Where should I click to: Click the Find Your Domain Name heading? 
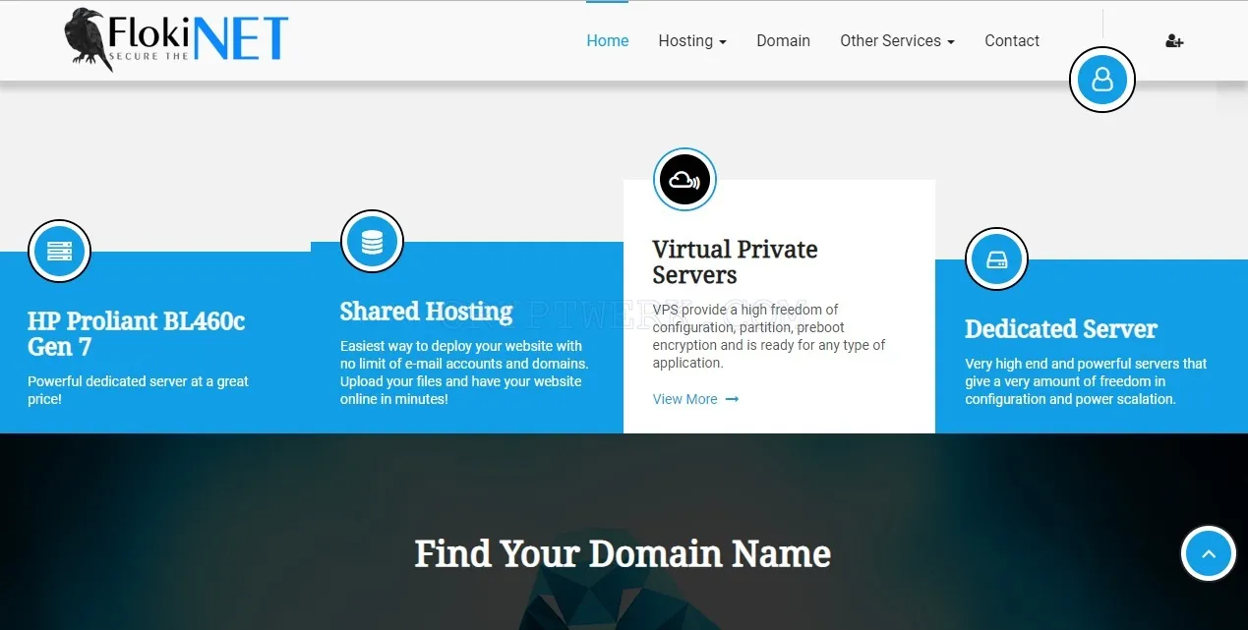[x=623, y=553]
